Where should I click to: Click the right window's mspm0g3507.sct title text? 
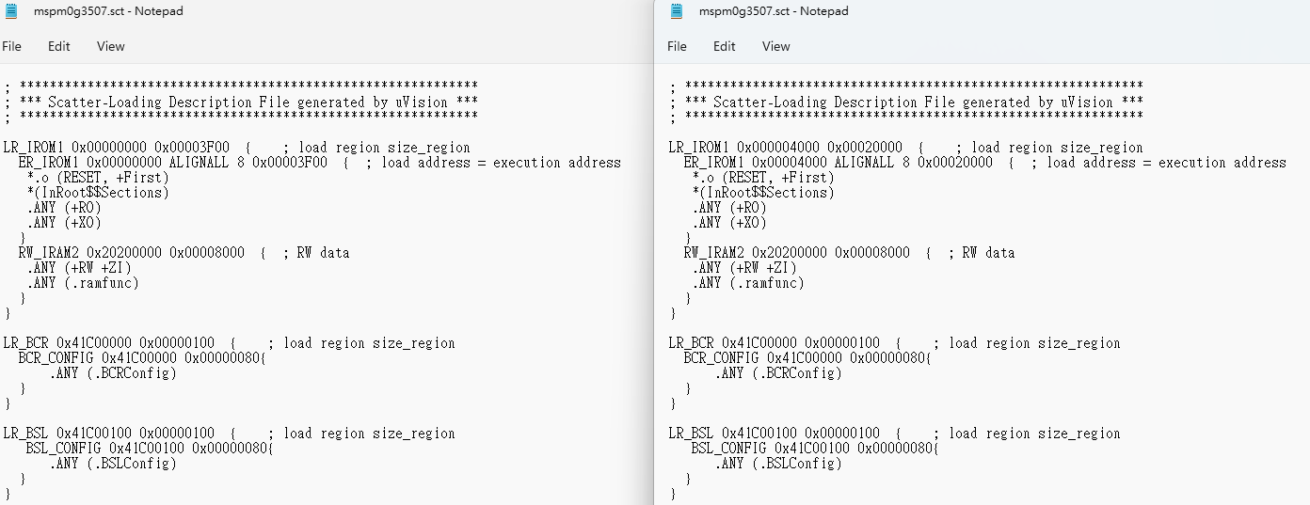coord(774,11)
